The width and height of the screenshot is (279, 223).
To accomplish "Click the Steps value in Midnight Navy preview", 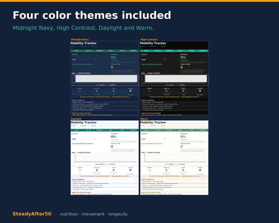I will point(113,91).
